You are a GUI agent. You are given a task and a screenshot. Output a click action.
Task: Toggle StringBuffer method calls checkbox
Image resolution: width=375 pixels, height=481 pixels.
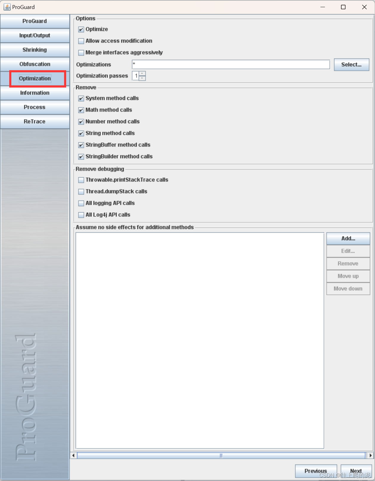click(81, 145)
